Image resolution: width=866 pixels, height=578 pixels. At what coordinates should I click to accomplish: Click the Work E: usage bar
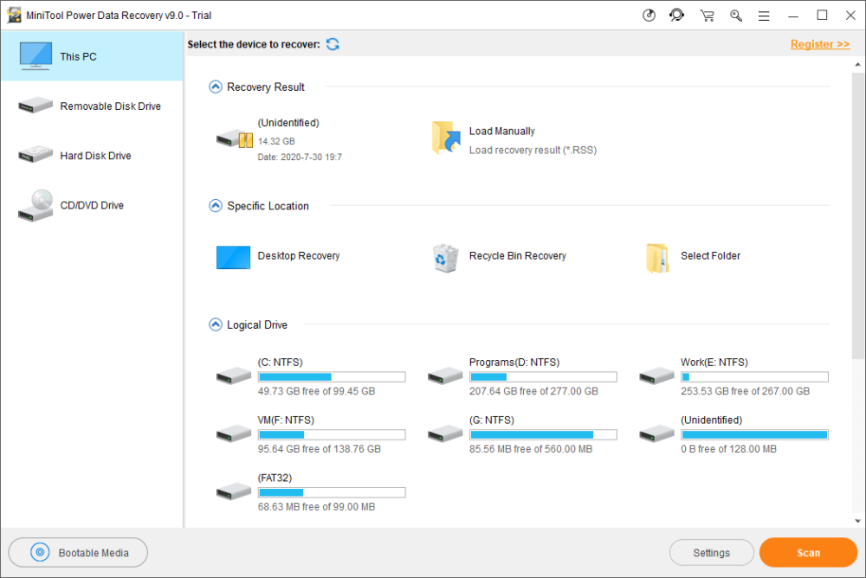coord(755,377)
